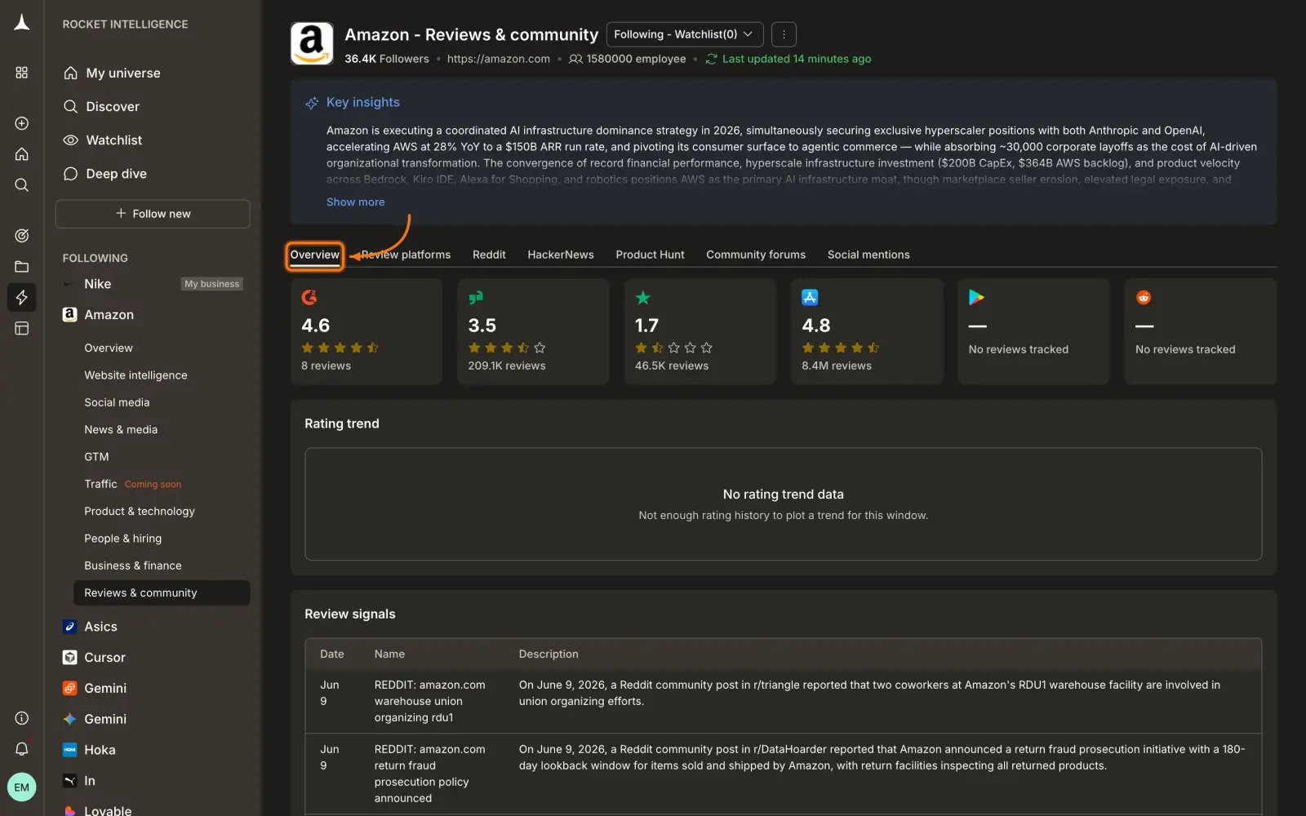Screen dimensions: 1306x816
Task: Click the Traffic Coming soon item
Action: pyautogui.click(x=132, y=485)
